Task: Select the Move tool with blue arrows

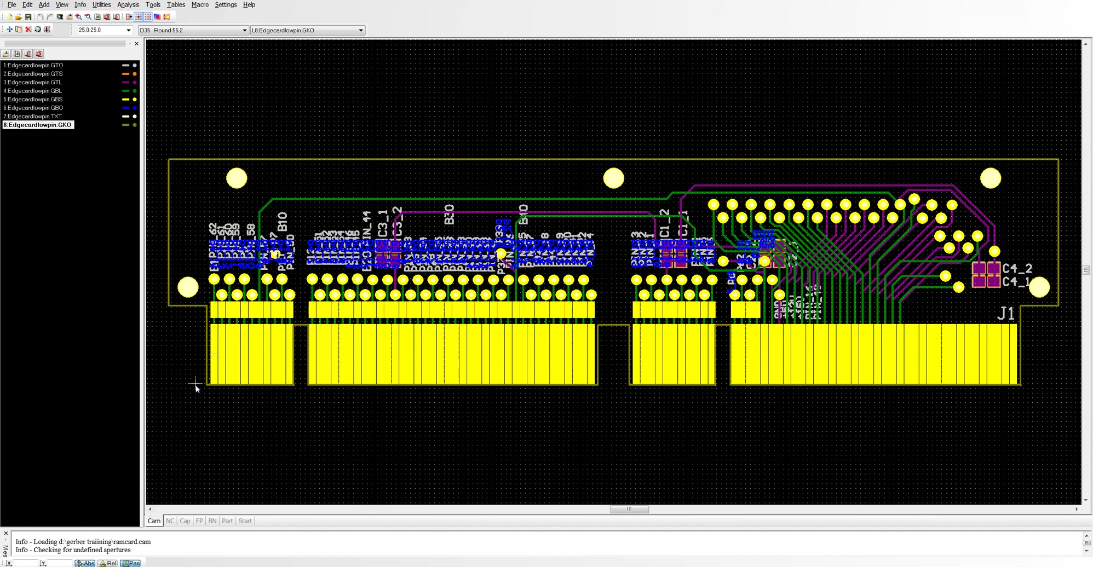Action: (9, 30)
